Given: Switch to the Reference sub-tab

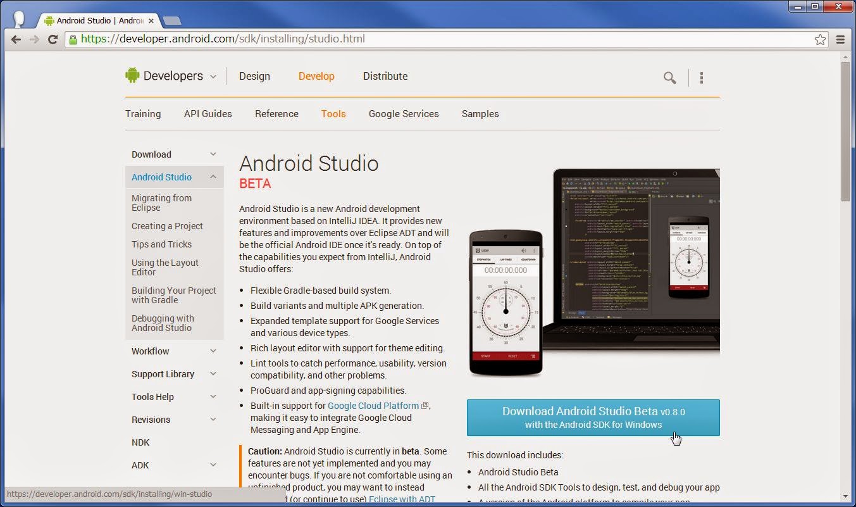Looking at the screenshot, I should 276,114.
